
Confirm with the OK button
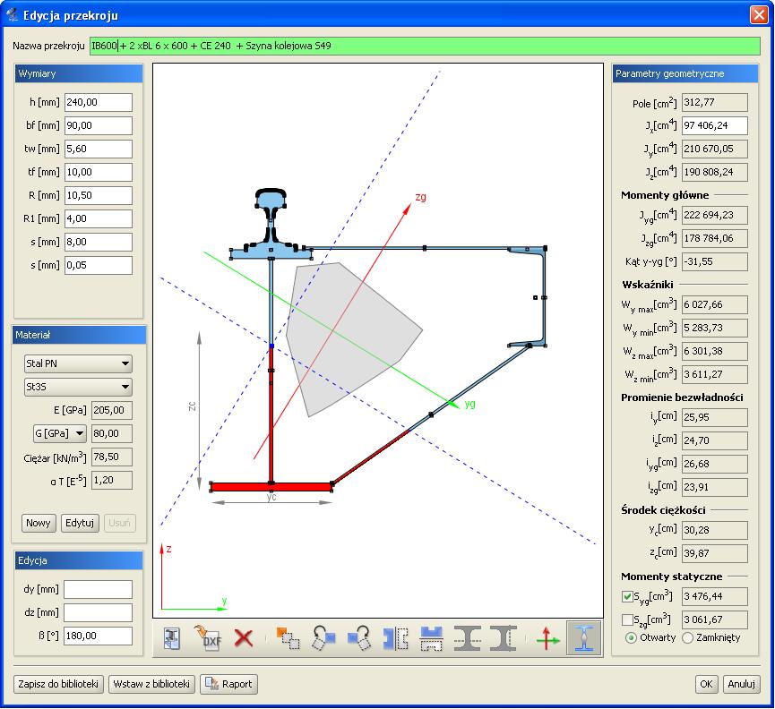[706, 684]
